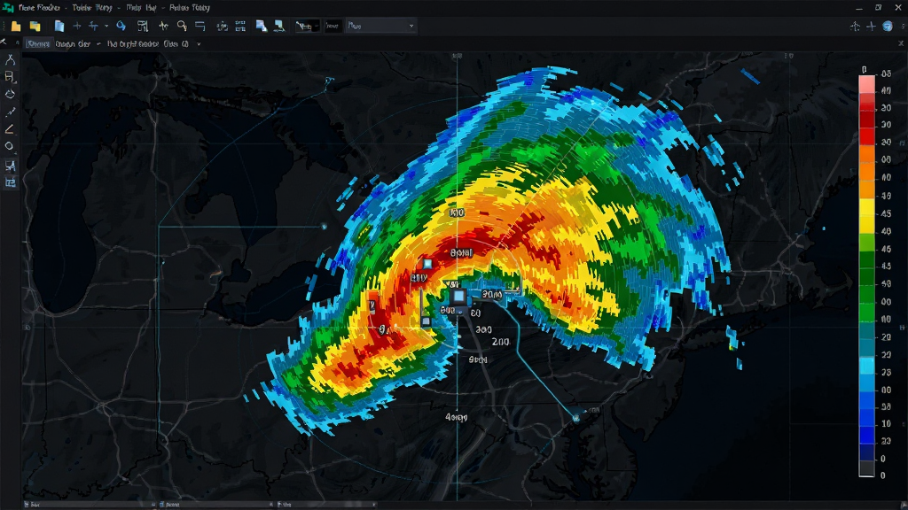Click the small black box before the wide combo

pyautogui.click(x=333, y=26)
